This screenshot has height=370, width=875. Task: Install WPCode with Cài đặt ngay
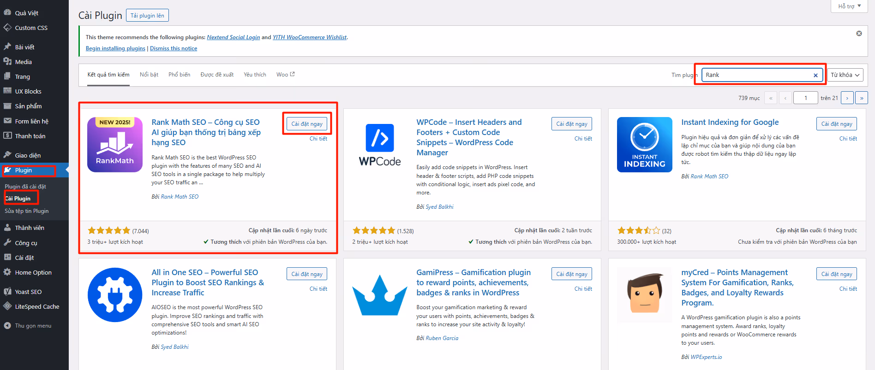[572, 124]
